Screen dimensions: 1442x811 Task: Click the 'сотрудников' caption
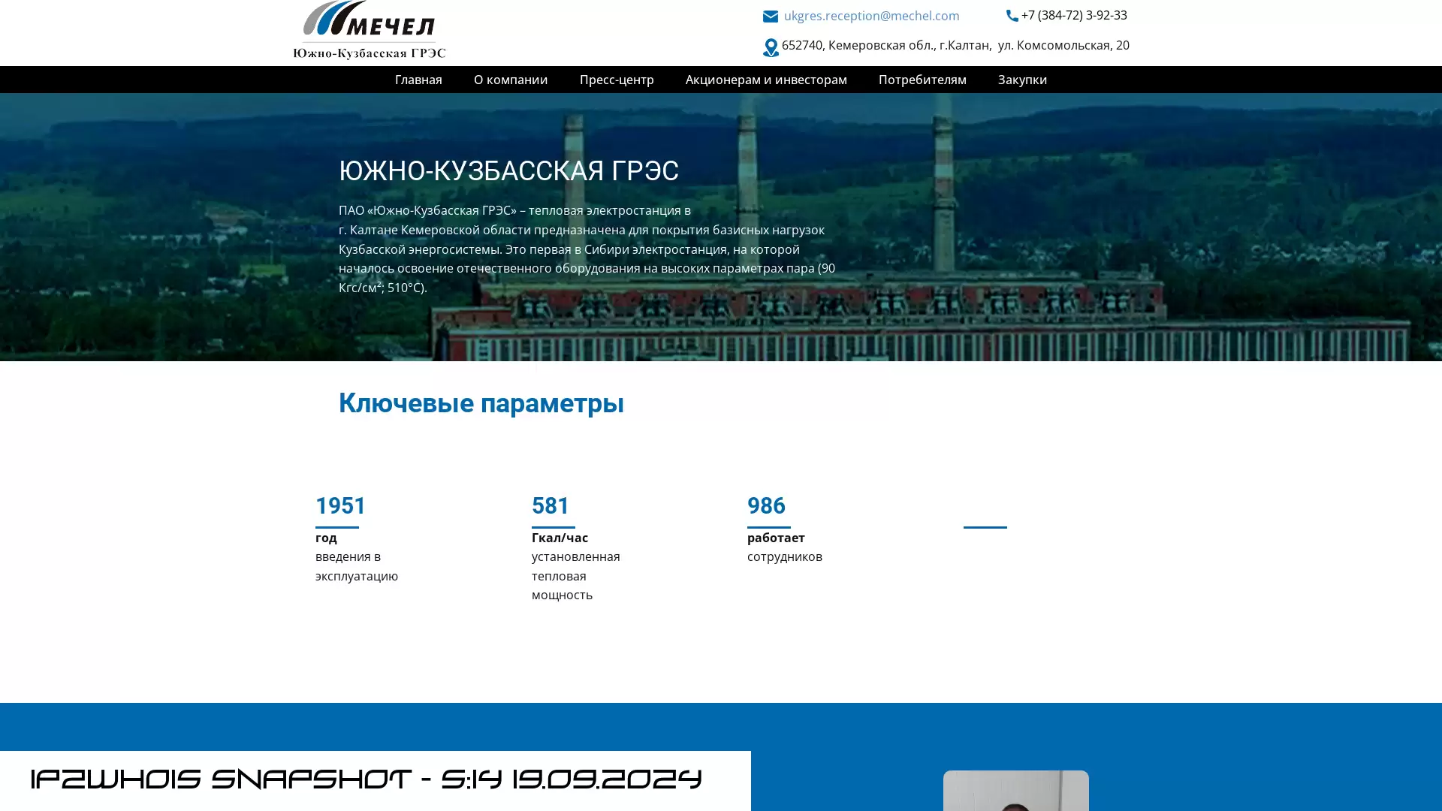point(784,556)
